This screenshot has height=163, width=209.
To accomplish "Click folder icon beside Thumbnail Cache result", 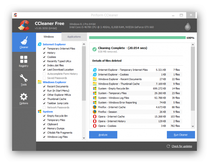I will [95, 84].
